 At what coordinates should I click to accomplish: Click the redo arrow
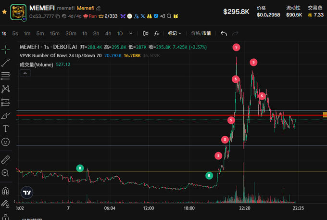point(235,33)
